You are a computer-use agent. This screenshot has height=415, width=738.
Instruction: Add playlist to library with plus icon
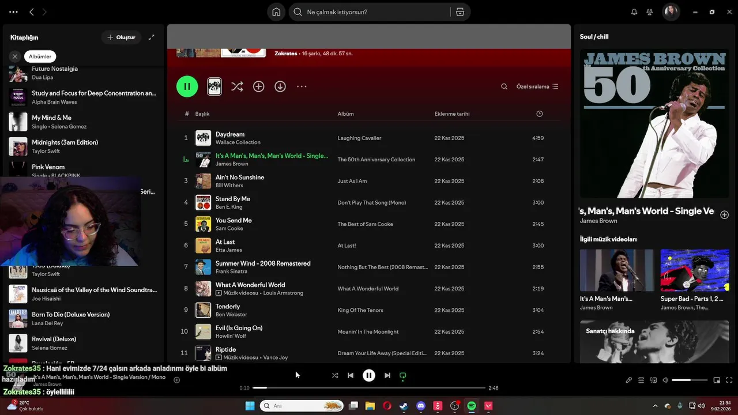click(x=258, y=86)
